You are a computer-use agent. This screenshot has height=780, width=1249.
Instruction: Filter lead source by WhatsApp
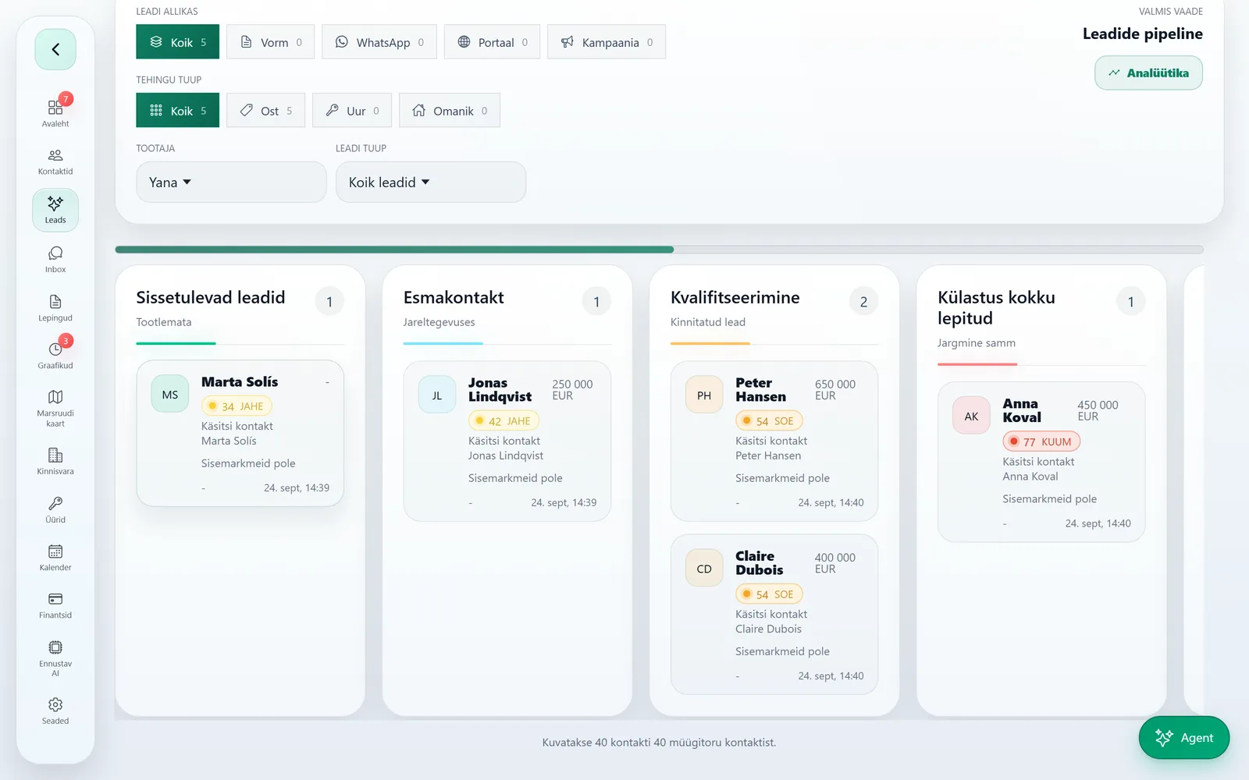coord(379,42)
